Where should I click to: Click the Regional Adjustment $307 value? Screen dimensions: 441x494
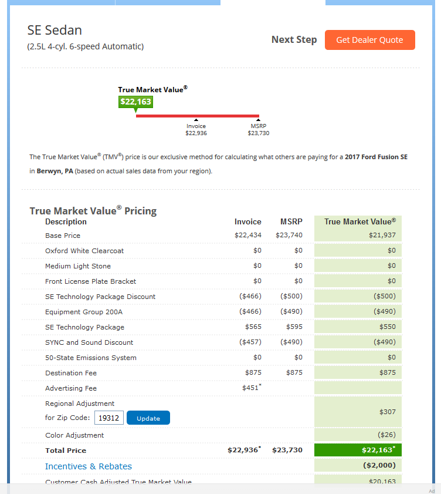click(387, 412)
